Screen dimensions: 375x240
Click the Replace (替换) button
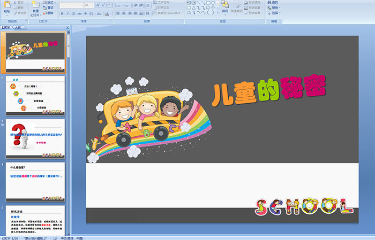(x=274, y=7)
